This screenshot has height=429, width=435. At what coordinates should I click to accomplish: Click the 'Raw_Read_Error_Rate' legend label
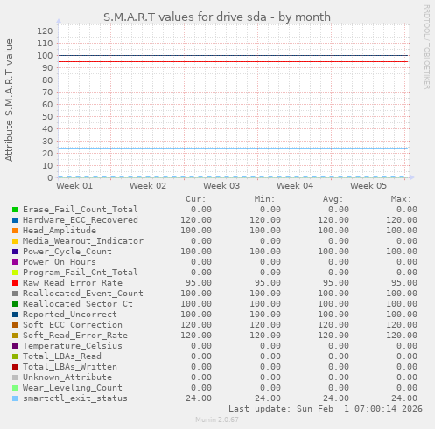73,283
